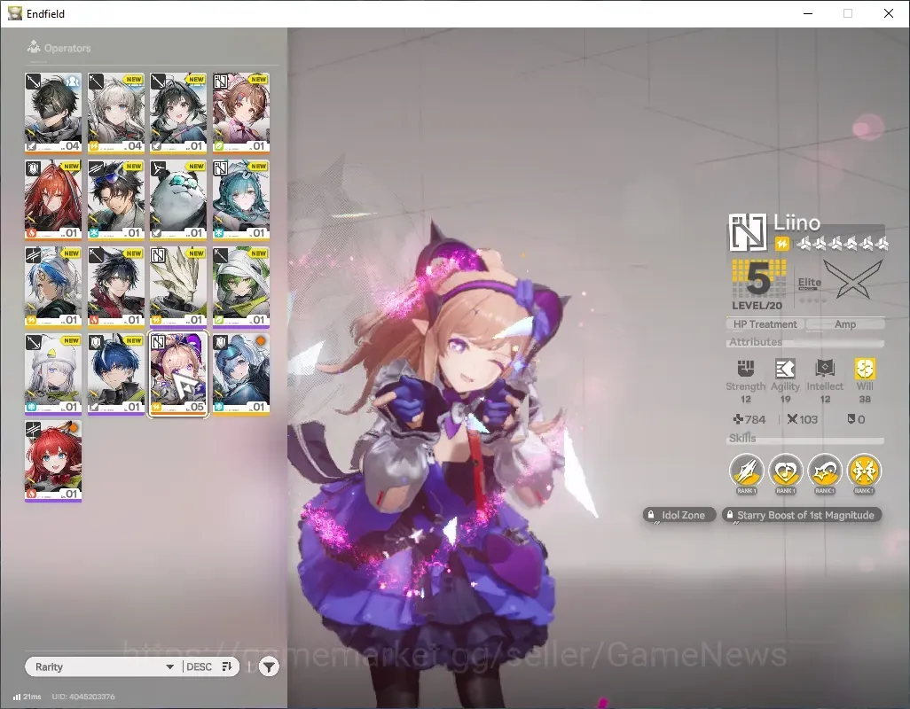This screenshot has width=910, height=709.
Task: Click the network latency bars icon
Action: pyautogui.click(x=17, y=697)
